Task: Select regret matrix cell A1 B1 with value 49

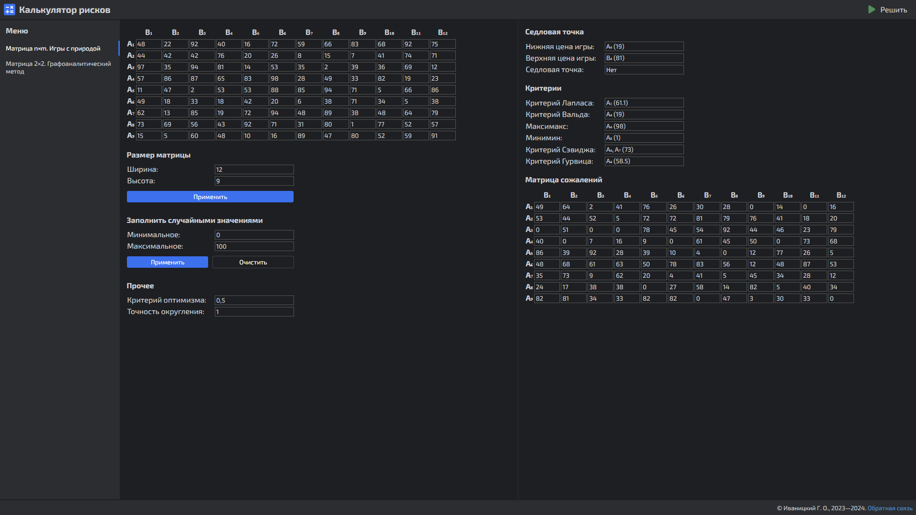Action: point(547,207)
